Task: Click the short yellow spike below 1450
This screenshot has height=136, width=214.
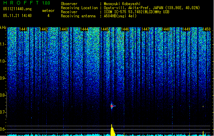Action: pyautogui.click(x=203, y=133)
